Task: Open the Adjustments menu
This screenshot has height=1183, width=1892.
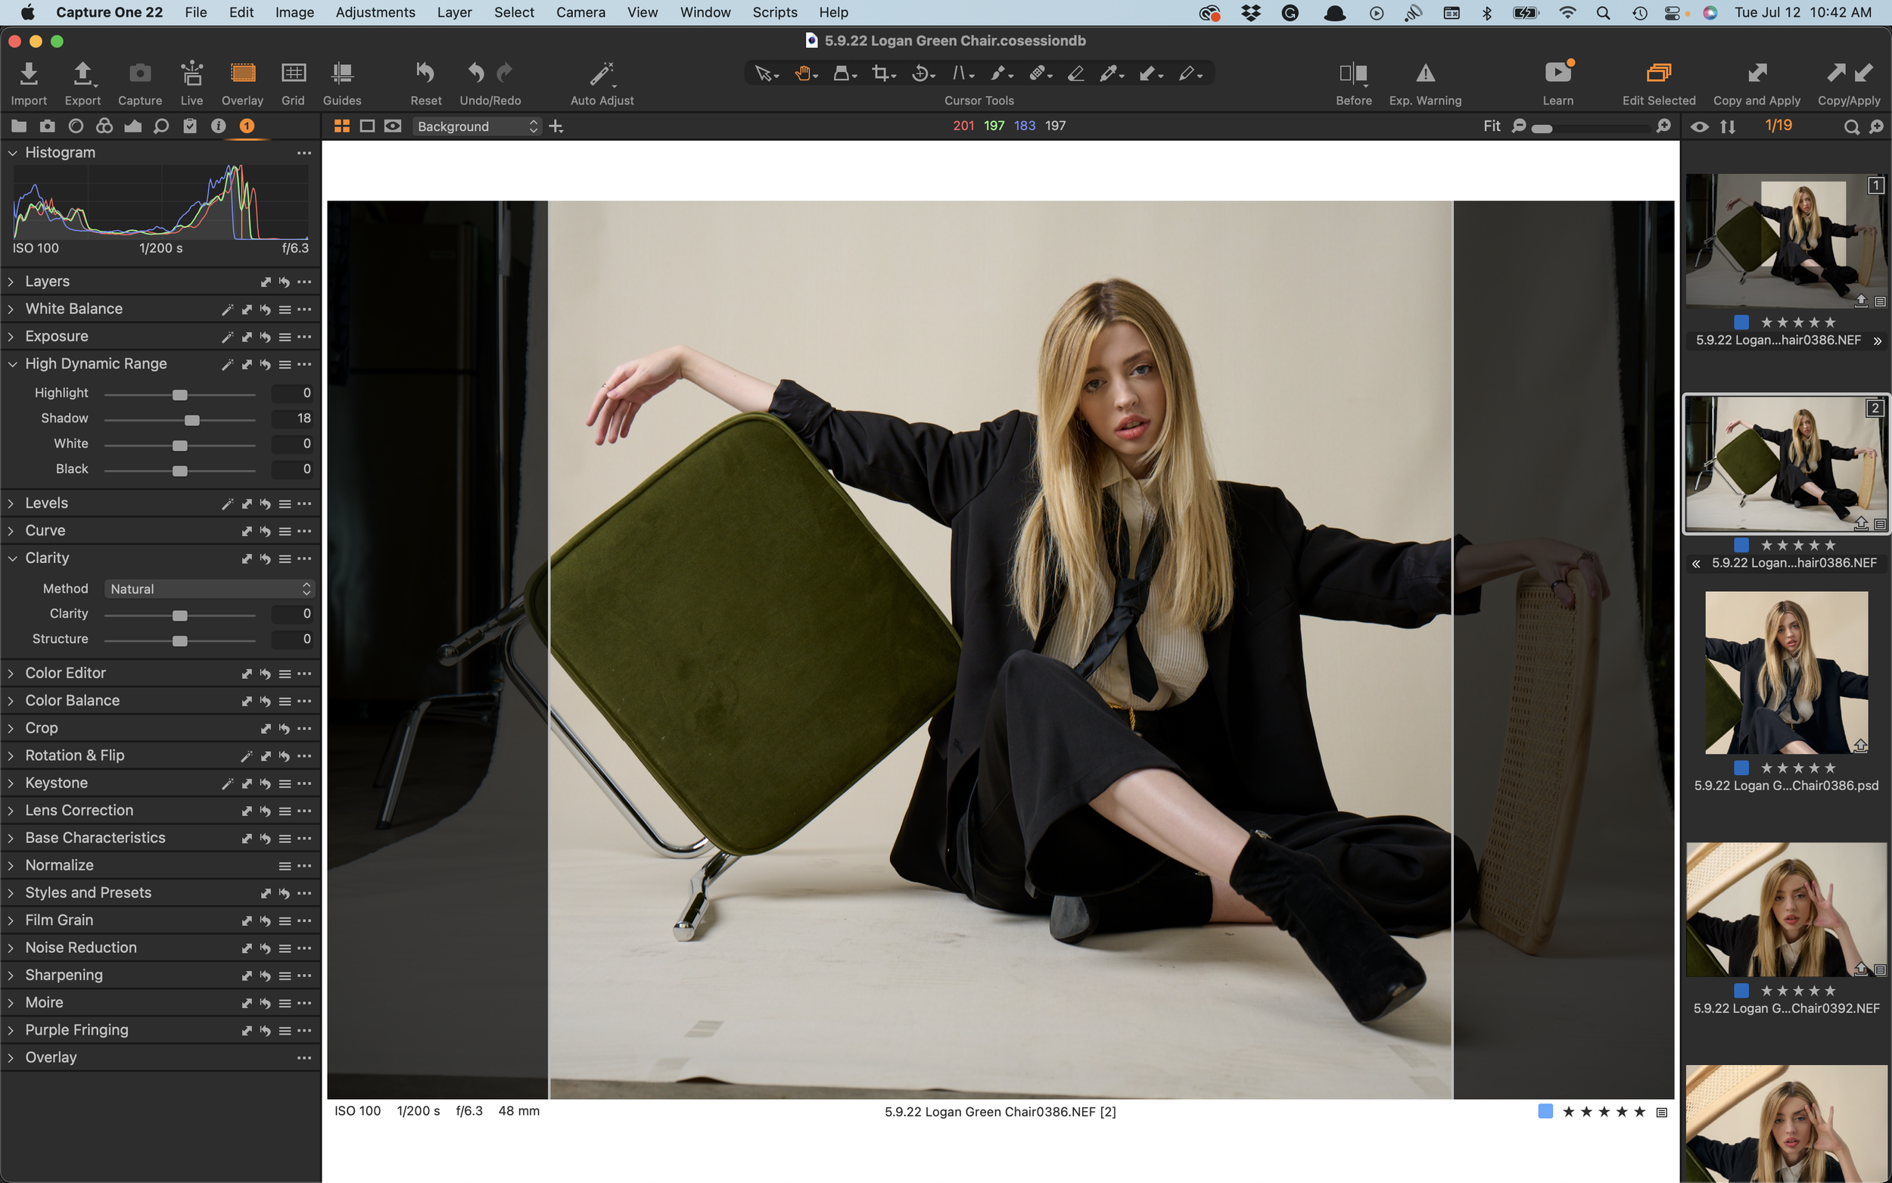Action: coord(375,13)
